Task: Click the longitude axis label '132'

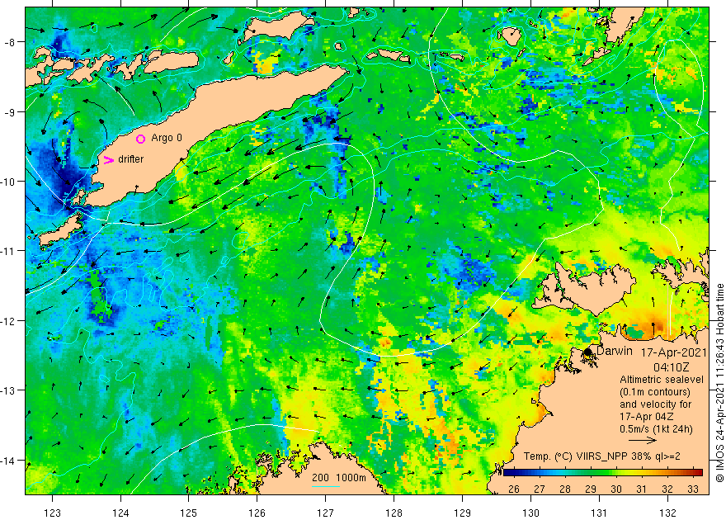Action: point(667,513)
